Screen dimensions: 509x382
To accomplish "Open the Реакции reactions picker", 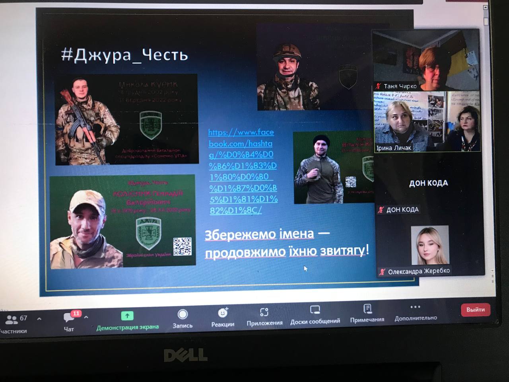I will point(223,313).
